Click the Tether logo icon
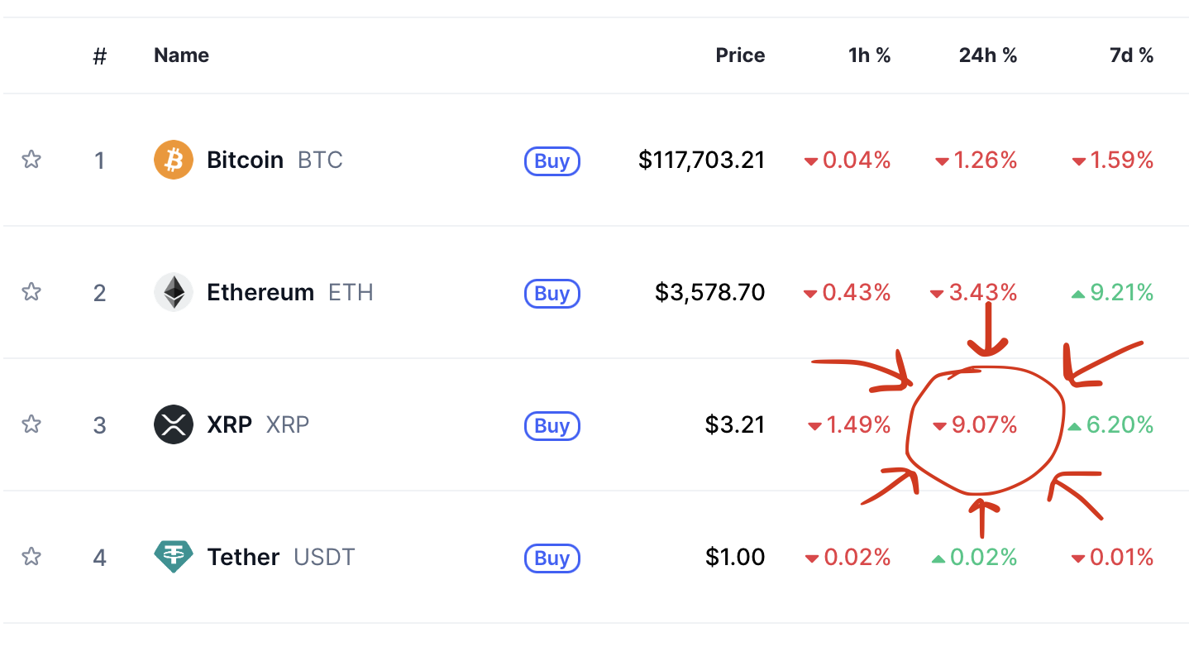This screenshot has width=1189, height=647. pyautogui.click(x=174, y=557)
